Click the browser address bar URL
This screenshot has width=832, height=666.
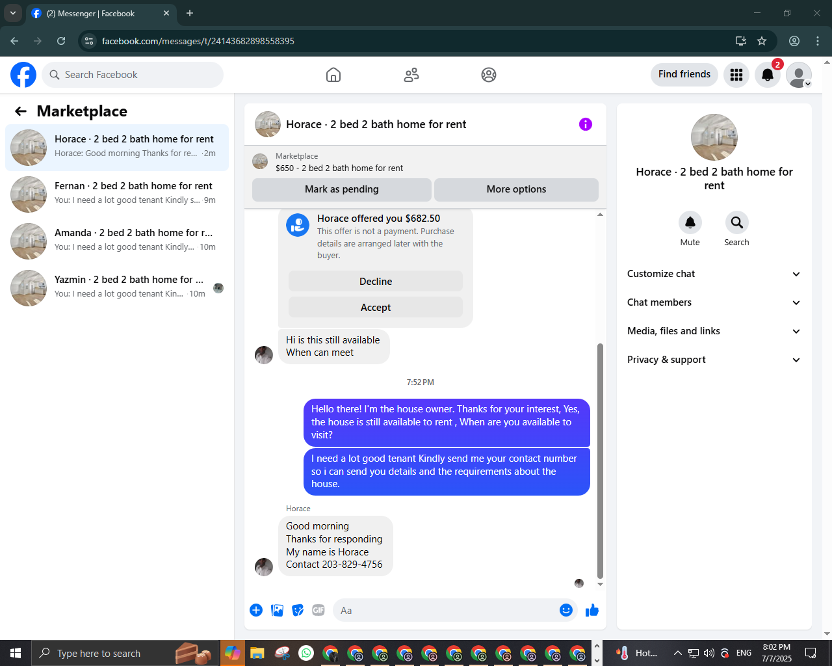(x=198, y=41)
